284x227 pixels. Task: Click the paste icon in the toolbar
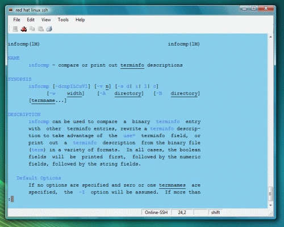click(40, 29)
